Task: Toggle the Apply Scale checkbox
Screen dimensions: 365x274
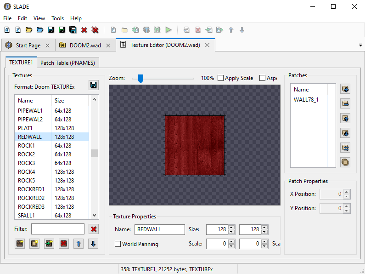Action: point(221,78)
